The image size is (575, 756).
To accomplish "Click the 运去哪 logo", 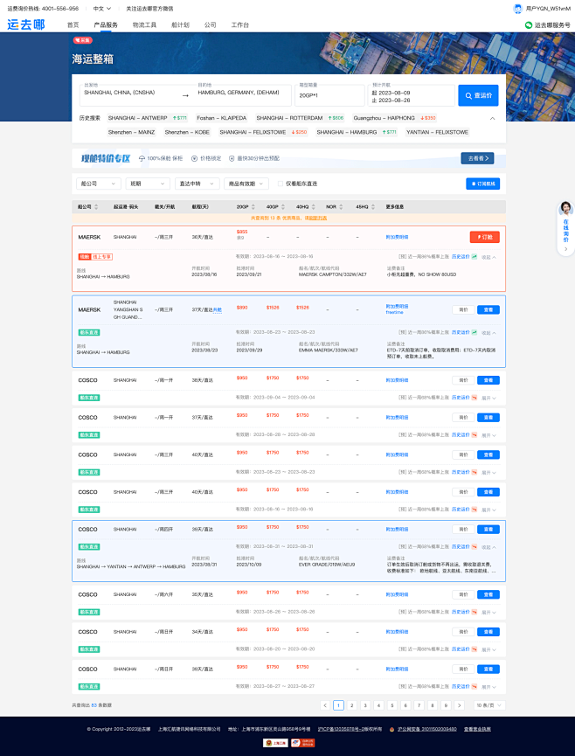I will coord(26,24).
